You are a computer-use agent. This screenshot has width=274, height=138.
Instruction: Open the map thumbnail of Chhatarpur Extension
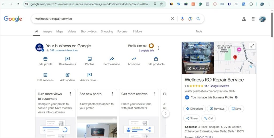(235, 58)
